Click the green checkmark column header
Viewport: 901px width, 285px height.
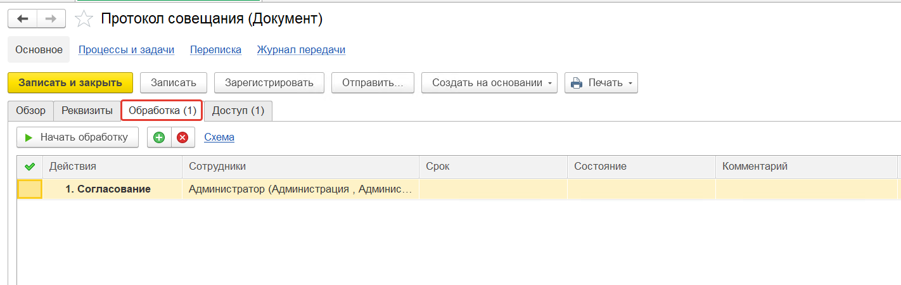[29, 167]
